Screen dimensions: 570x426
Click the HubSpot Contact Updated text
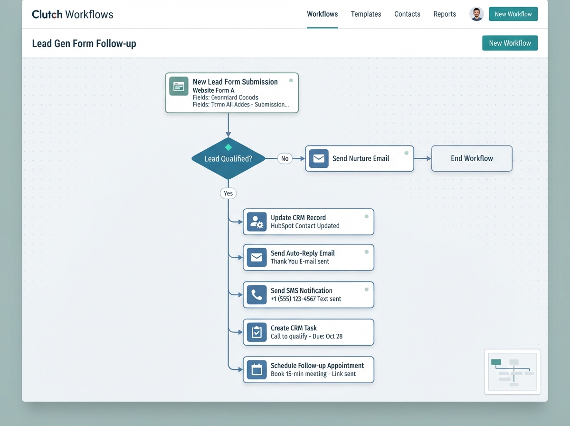tap(305, 226)
